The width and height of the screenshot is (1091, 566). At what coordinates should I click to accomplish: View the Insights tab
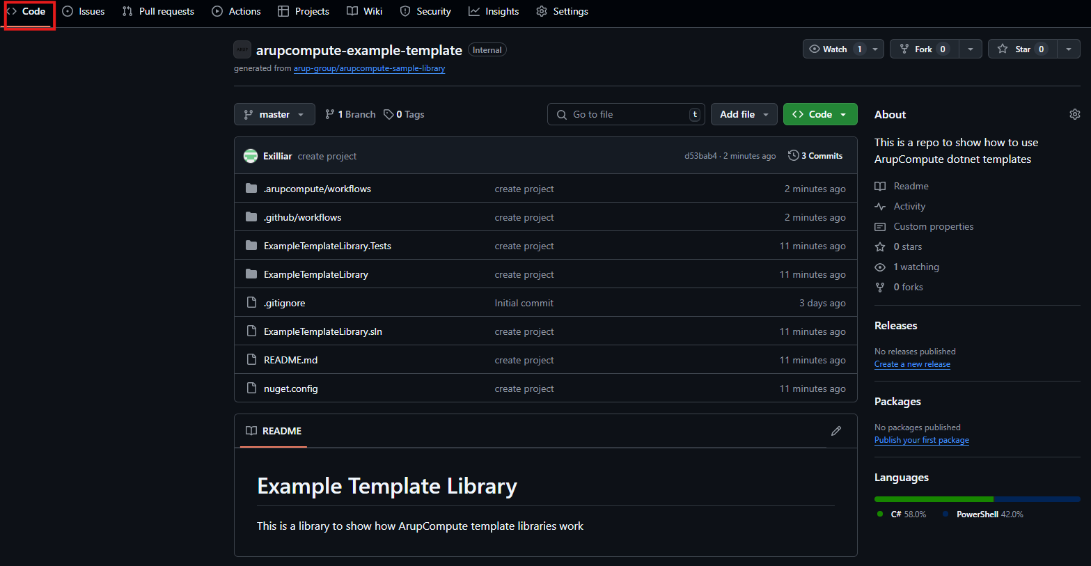coord(494,11)
